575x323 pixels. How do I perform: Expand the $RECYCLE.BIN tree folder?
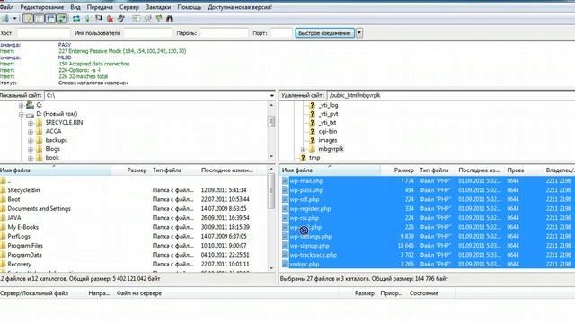click(31, 123)
